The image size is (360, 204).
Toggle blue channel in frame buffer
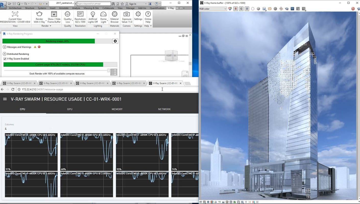point(247,9)
